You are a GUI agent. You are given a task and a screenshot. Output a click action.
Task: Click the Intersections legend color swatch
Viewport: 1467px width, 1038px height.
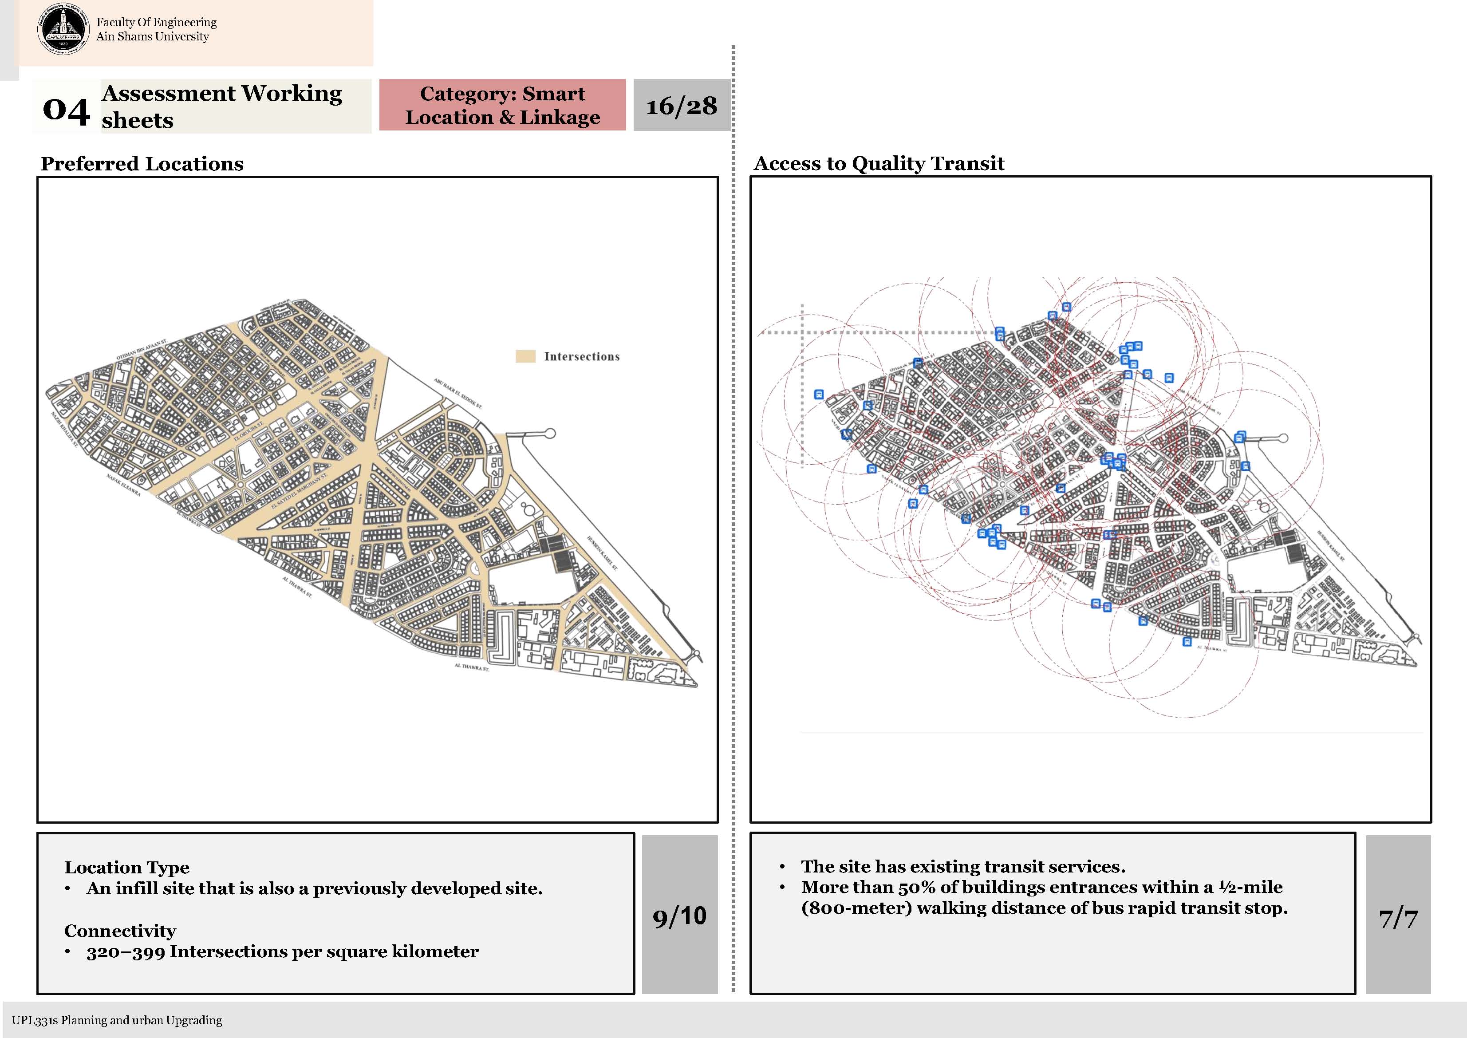pos(525,357)
